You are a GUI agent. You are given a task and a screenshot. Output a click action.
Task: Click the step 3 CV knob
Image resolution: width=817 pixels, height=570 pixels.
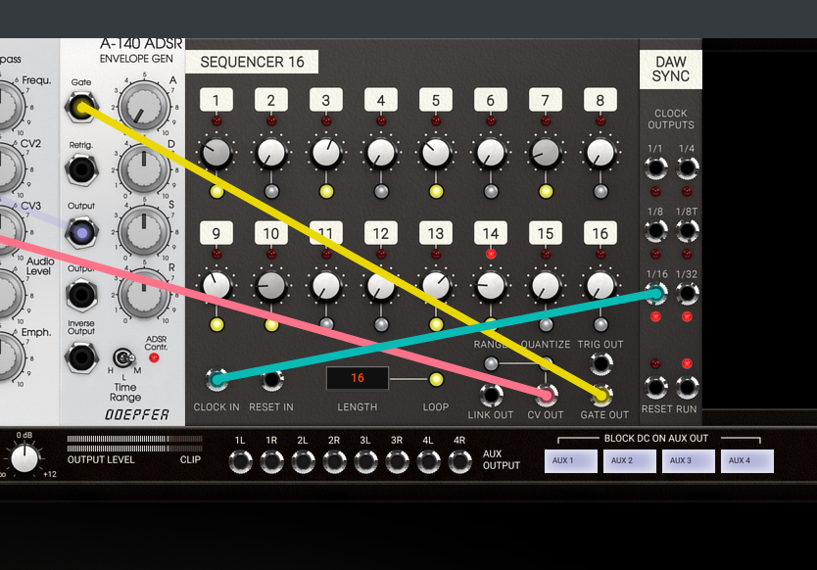click(x=326, y=153)
